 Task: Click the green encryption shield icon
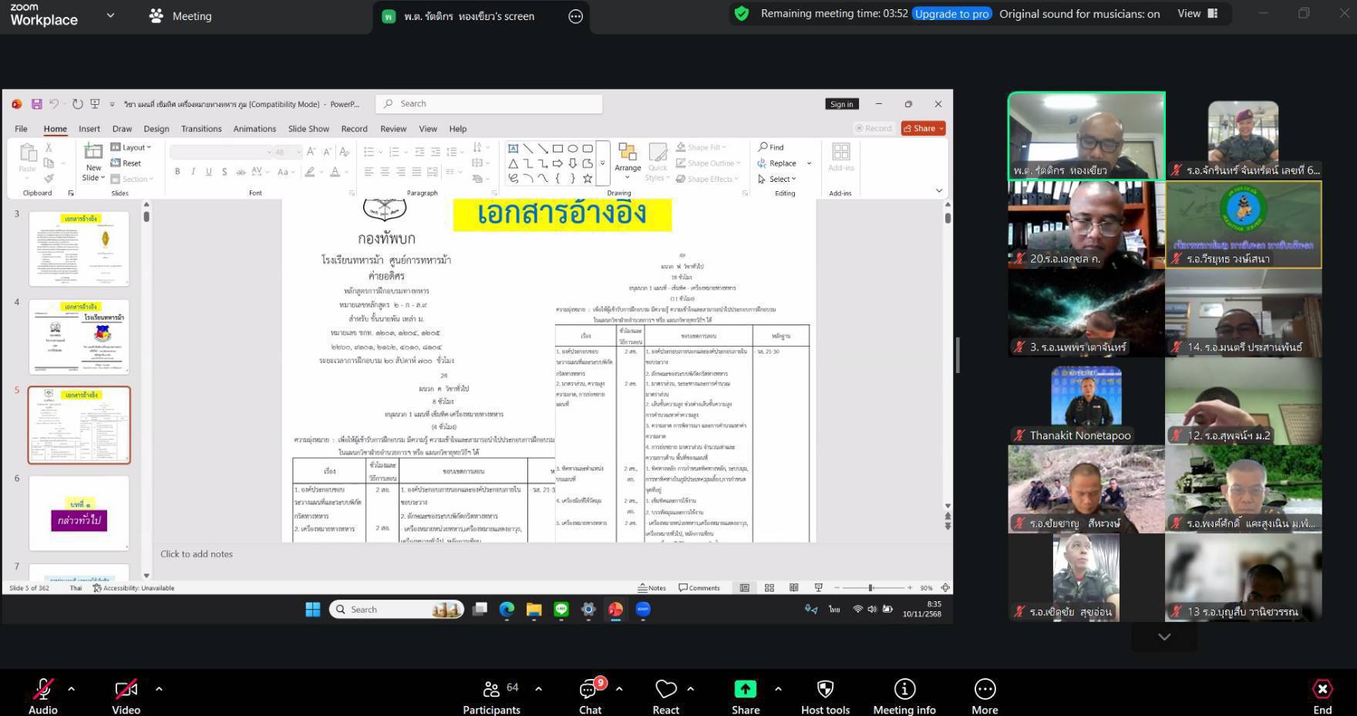[742, 14]
